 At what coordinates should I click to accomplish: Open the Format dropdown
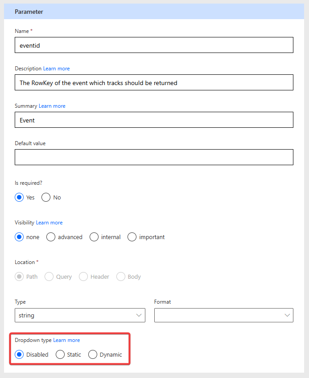223,315
